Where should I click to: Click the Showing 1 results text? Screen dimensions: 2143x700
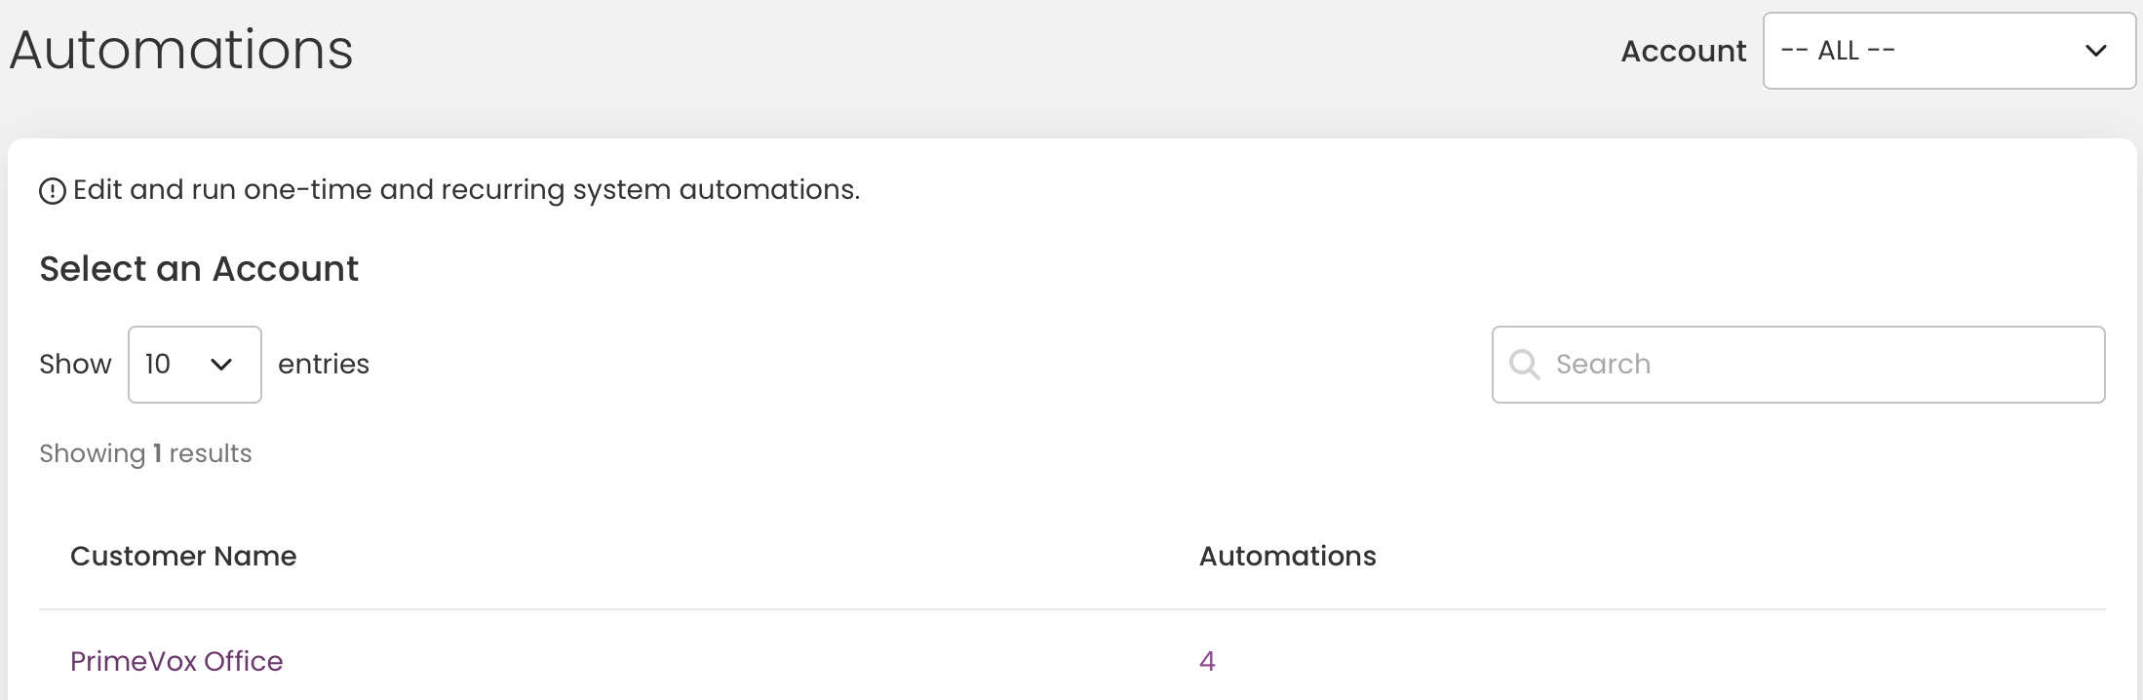pos(145,453)
